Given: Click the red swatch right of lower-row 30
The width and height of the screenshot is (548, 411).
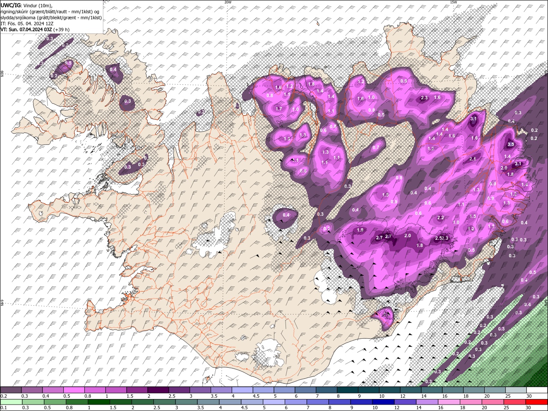Looking at the screenshot, I should (536, 402).
